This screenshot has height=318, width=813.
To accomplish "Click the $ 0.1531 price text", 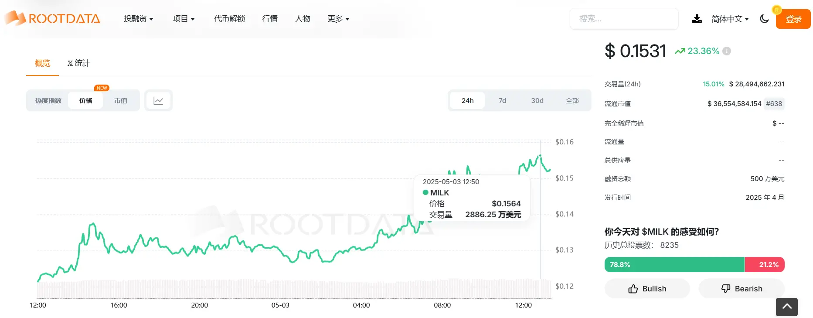I will [x=636, y=51].
